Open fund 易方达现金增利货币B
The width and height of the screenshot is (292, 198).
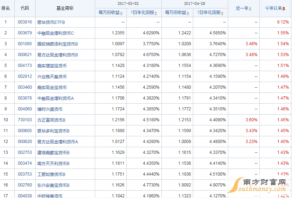coord(57,55)
